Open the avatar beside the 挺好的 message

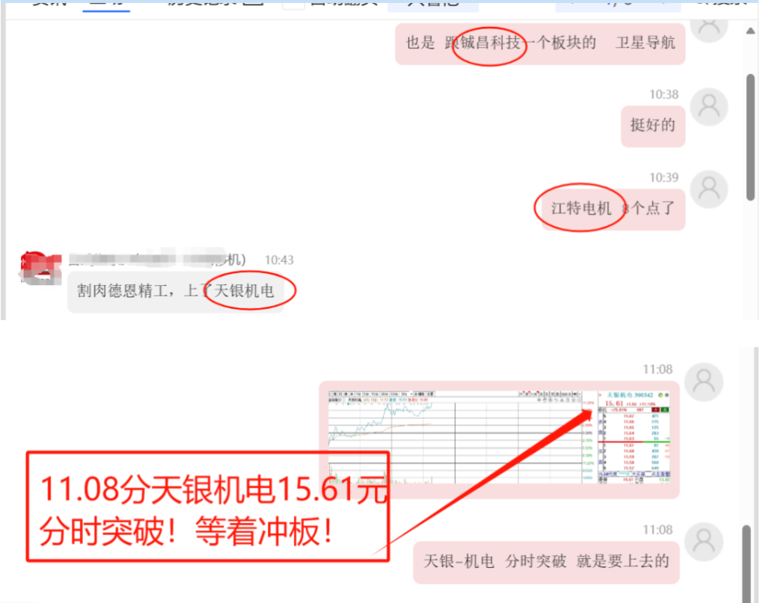pyautogui.click(x=709, y=107)
